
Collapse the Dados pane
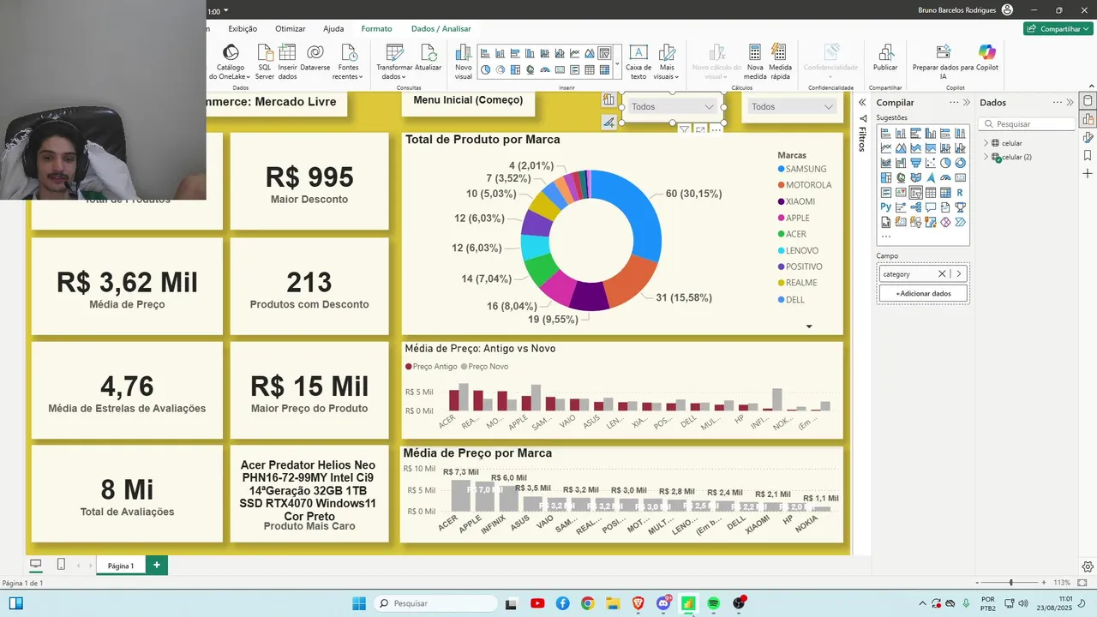(1070, 103)
